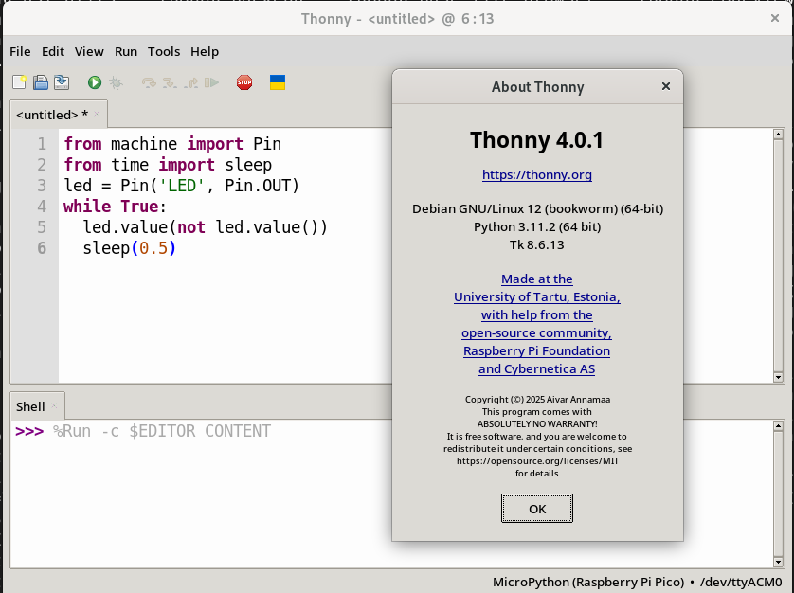Open the https://thonny.org link
The height and width of the screenshot is (593, 794).
click(x=536, y=174)
